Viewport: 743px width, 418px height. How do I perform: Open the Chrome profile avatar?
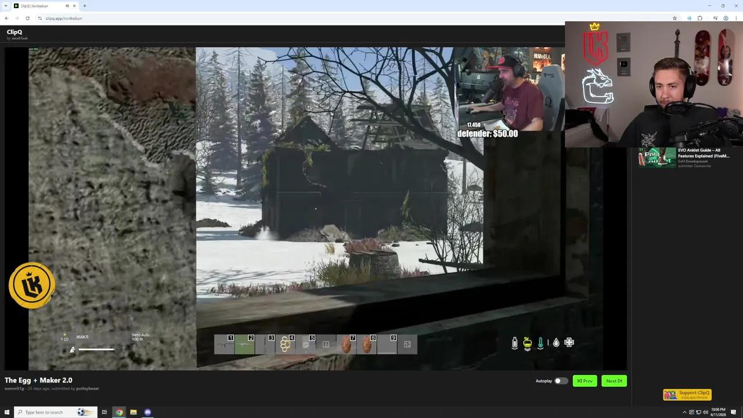click(x=726, y=18)
